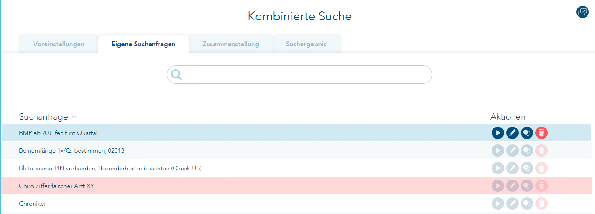Image resolution: width=595 pixels, height=214 pixels.
Task: Focus the search query filter field
Action: [x=305, y=75]
